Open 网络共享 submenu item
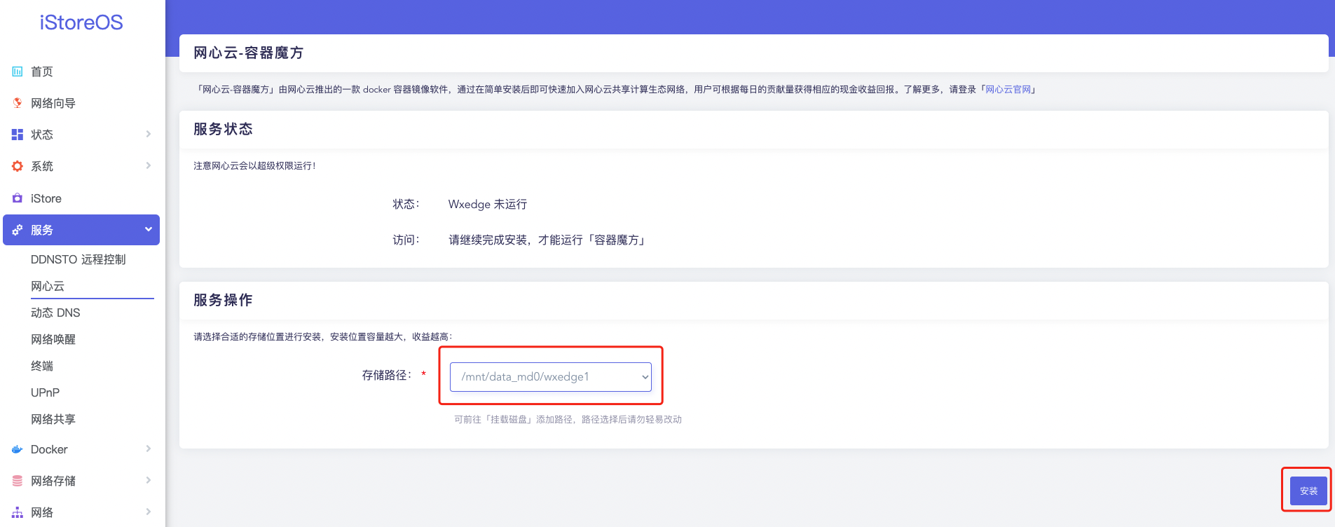 53,419
